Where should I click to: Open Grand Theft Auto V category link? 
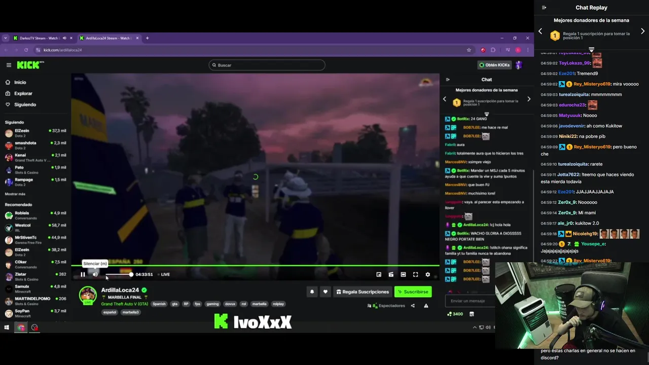tap(125, 304)
